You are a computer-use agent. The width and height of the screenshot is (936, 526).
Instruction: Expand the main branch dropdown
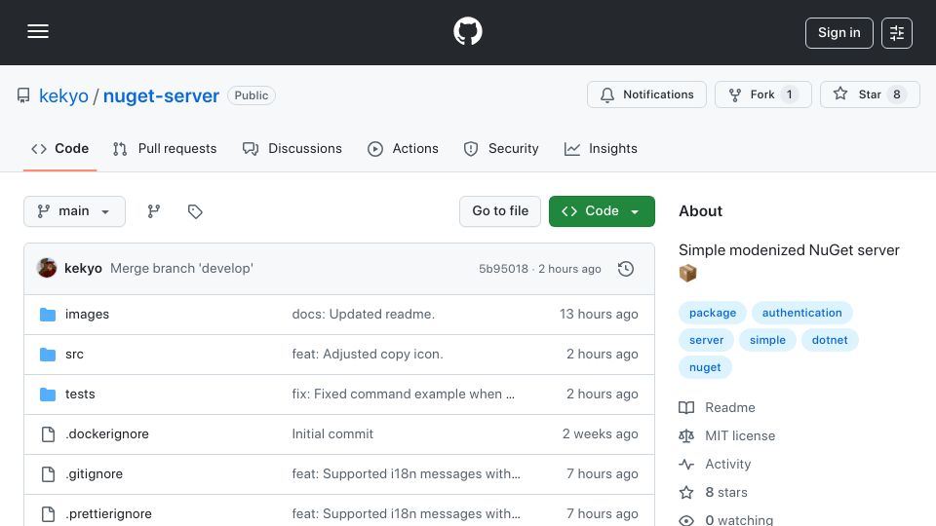tap(75, 211)
